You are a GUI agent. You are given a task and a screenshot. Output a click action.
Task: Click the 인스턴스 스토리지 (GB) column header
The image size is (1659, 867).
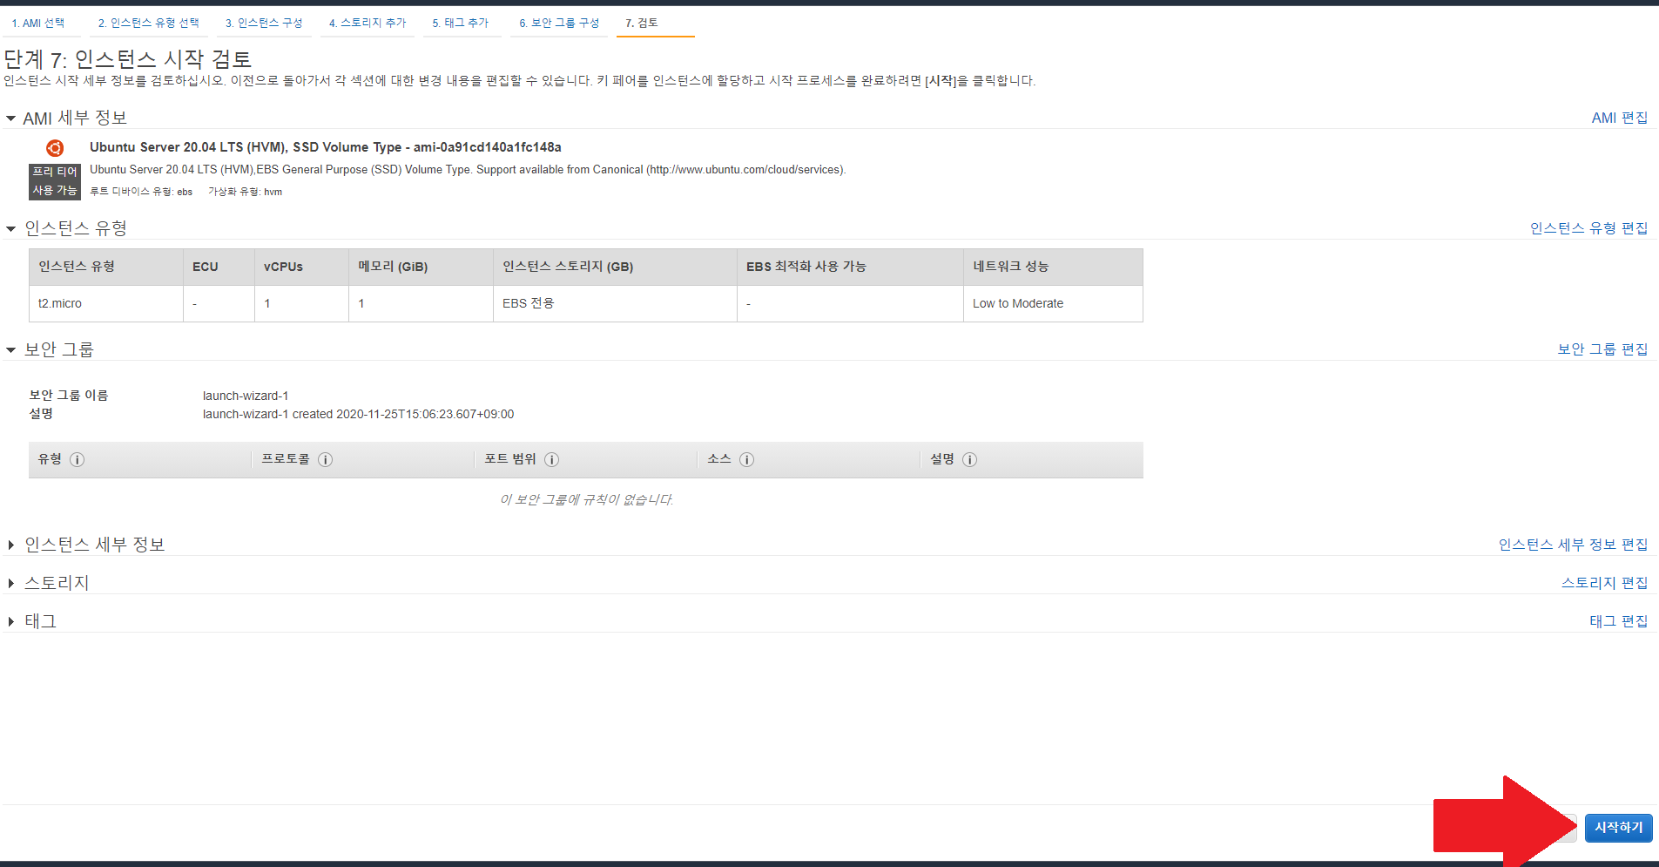[x=615, y=267]
